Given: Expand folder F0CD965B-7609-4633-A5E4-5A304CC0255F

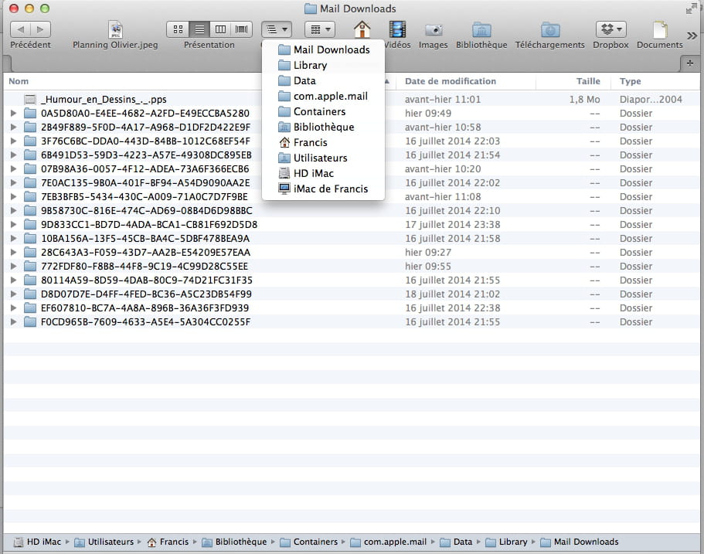Looking at the screenshot, I should coord(13,322).
